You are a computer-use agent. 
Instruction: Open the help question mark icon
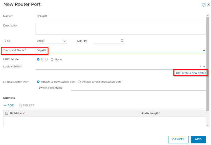point(203,5)
